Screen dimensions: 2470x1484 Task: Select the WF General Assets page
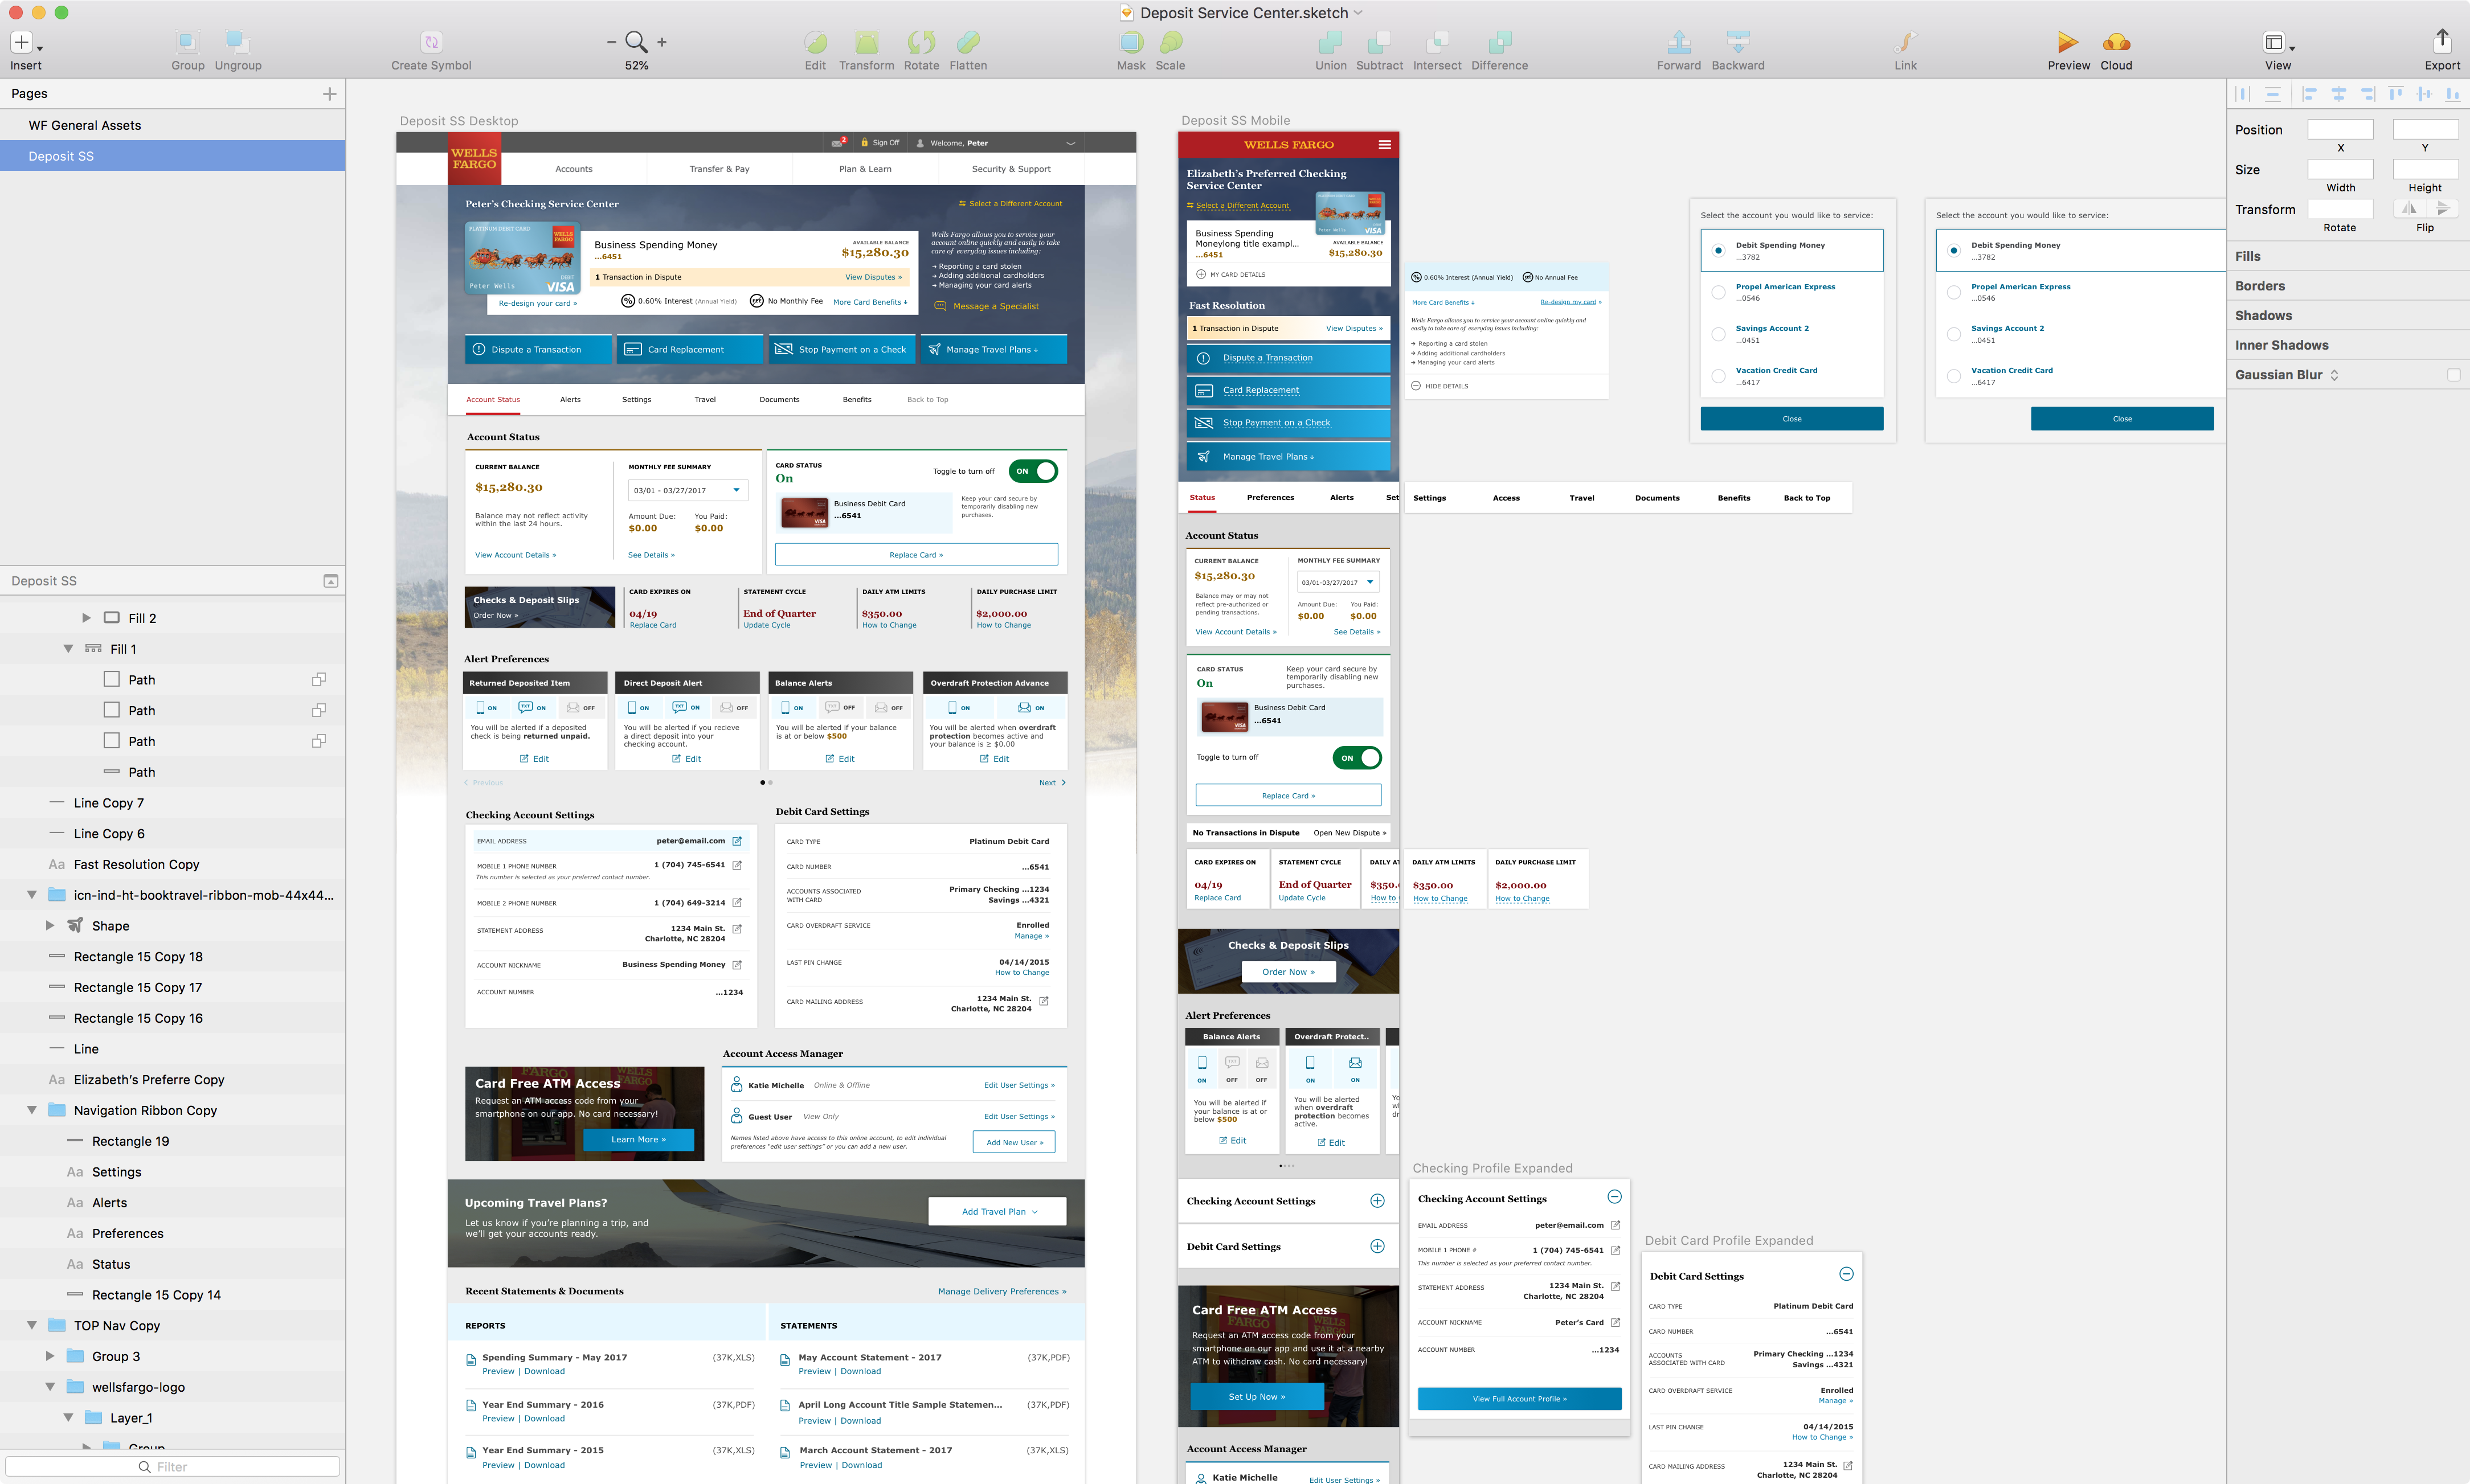coord(85,125)
